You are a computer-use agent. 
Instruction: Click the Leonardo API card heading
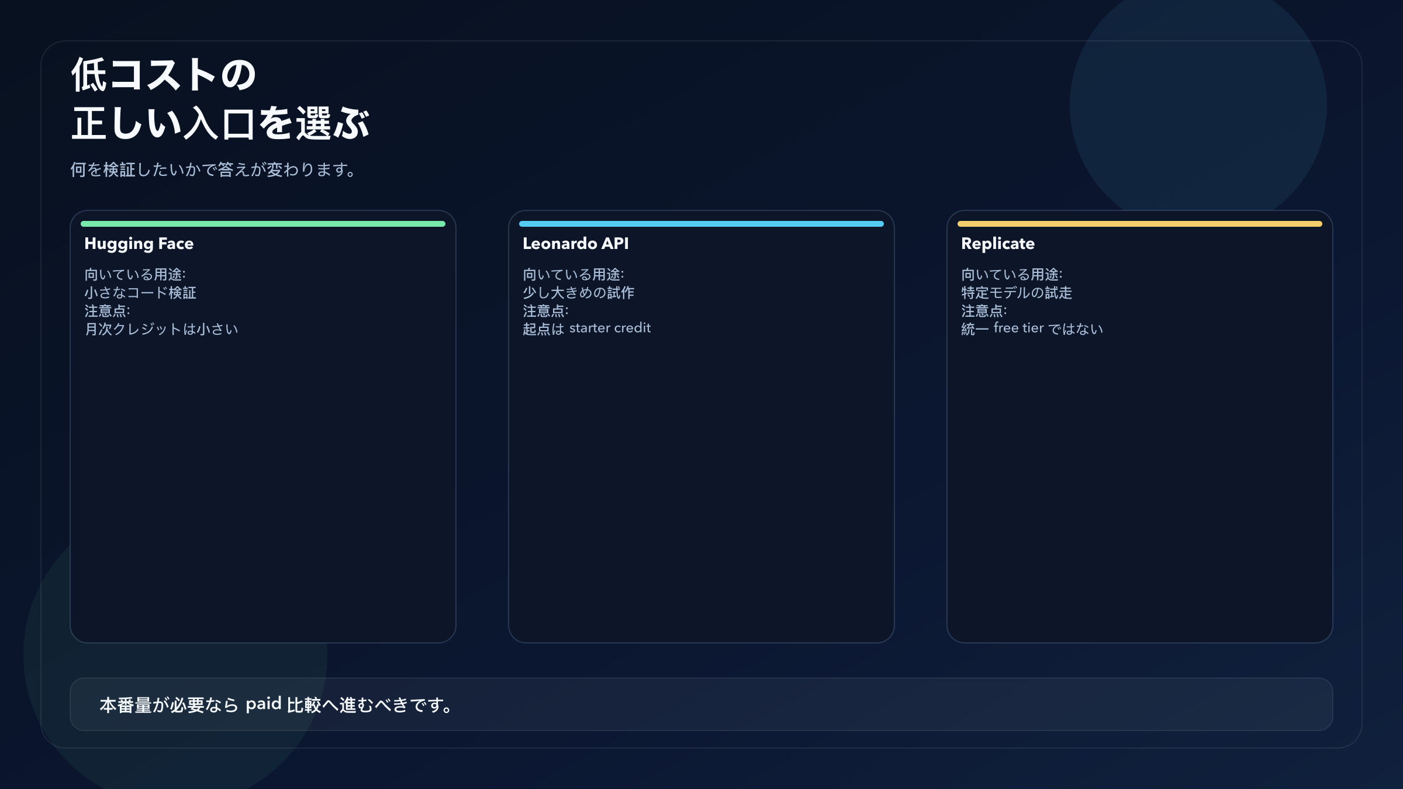(576, 244)
